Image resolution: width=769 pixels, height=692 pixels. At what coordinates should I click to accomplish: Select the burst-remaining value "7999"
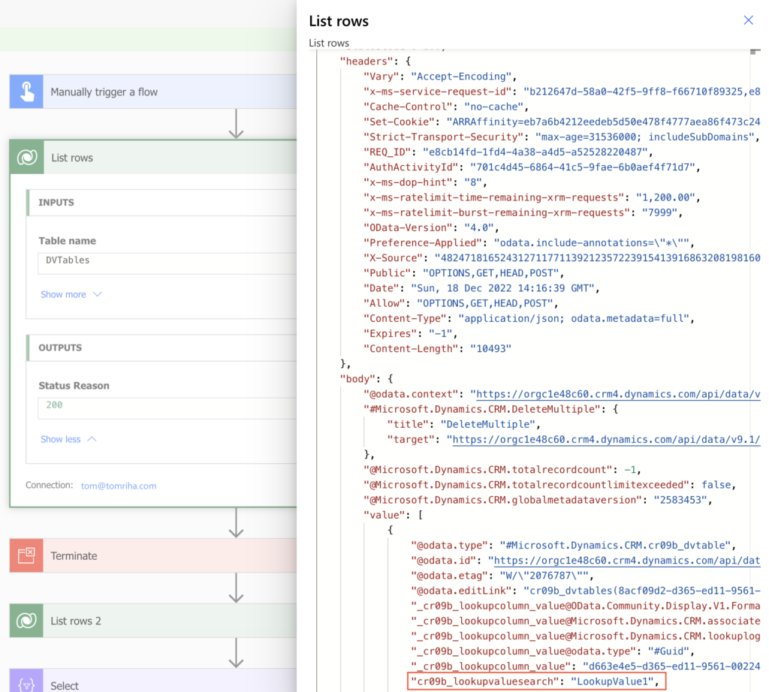tap(659, 212)
